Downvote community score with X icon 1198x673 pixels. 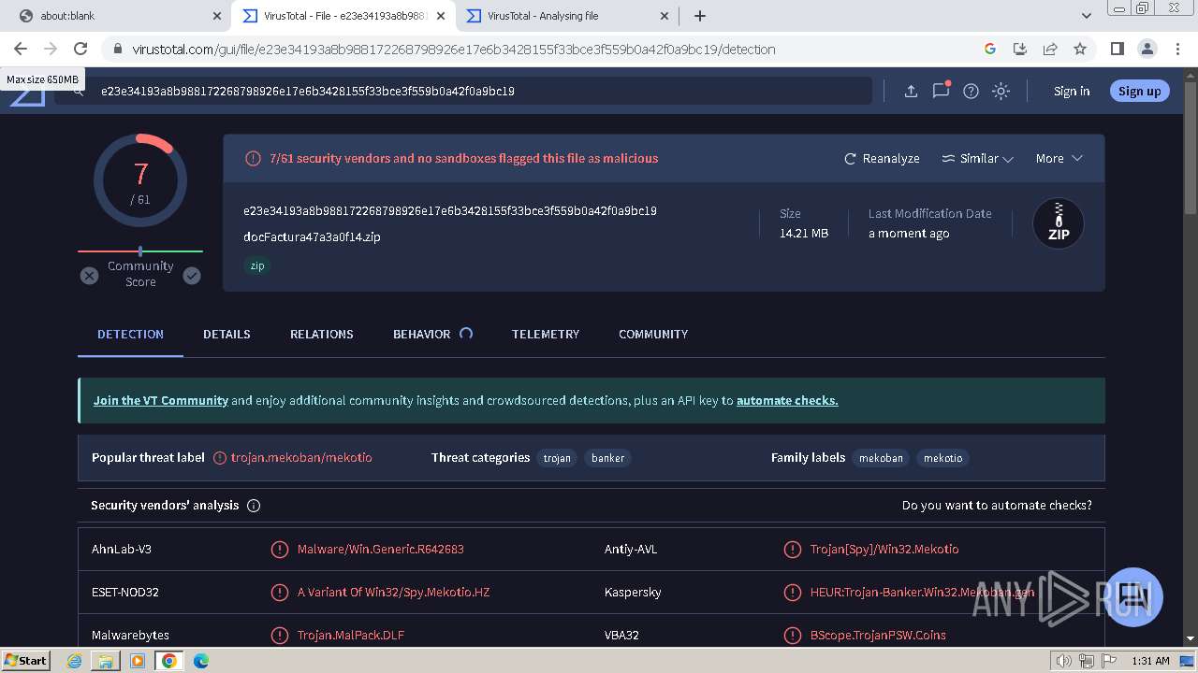89,276
